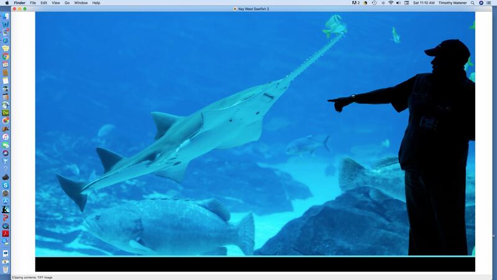Launch Dreamweaver from the Dock
497x280 pixels.
point(6,113)
